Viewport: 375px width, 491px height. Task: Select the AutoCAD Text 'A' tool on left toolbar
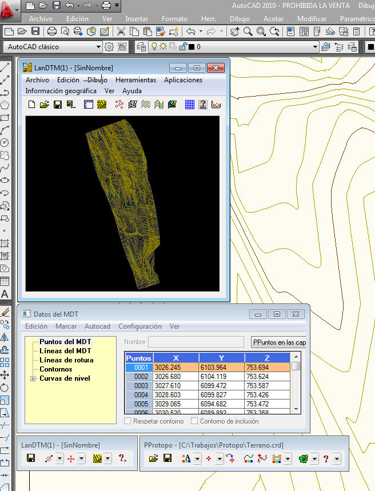[5, 294]
